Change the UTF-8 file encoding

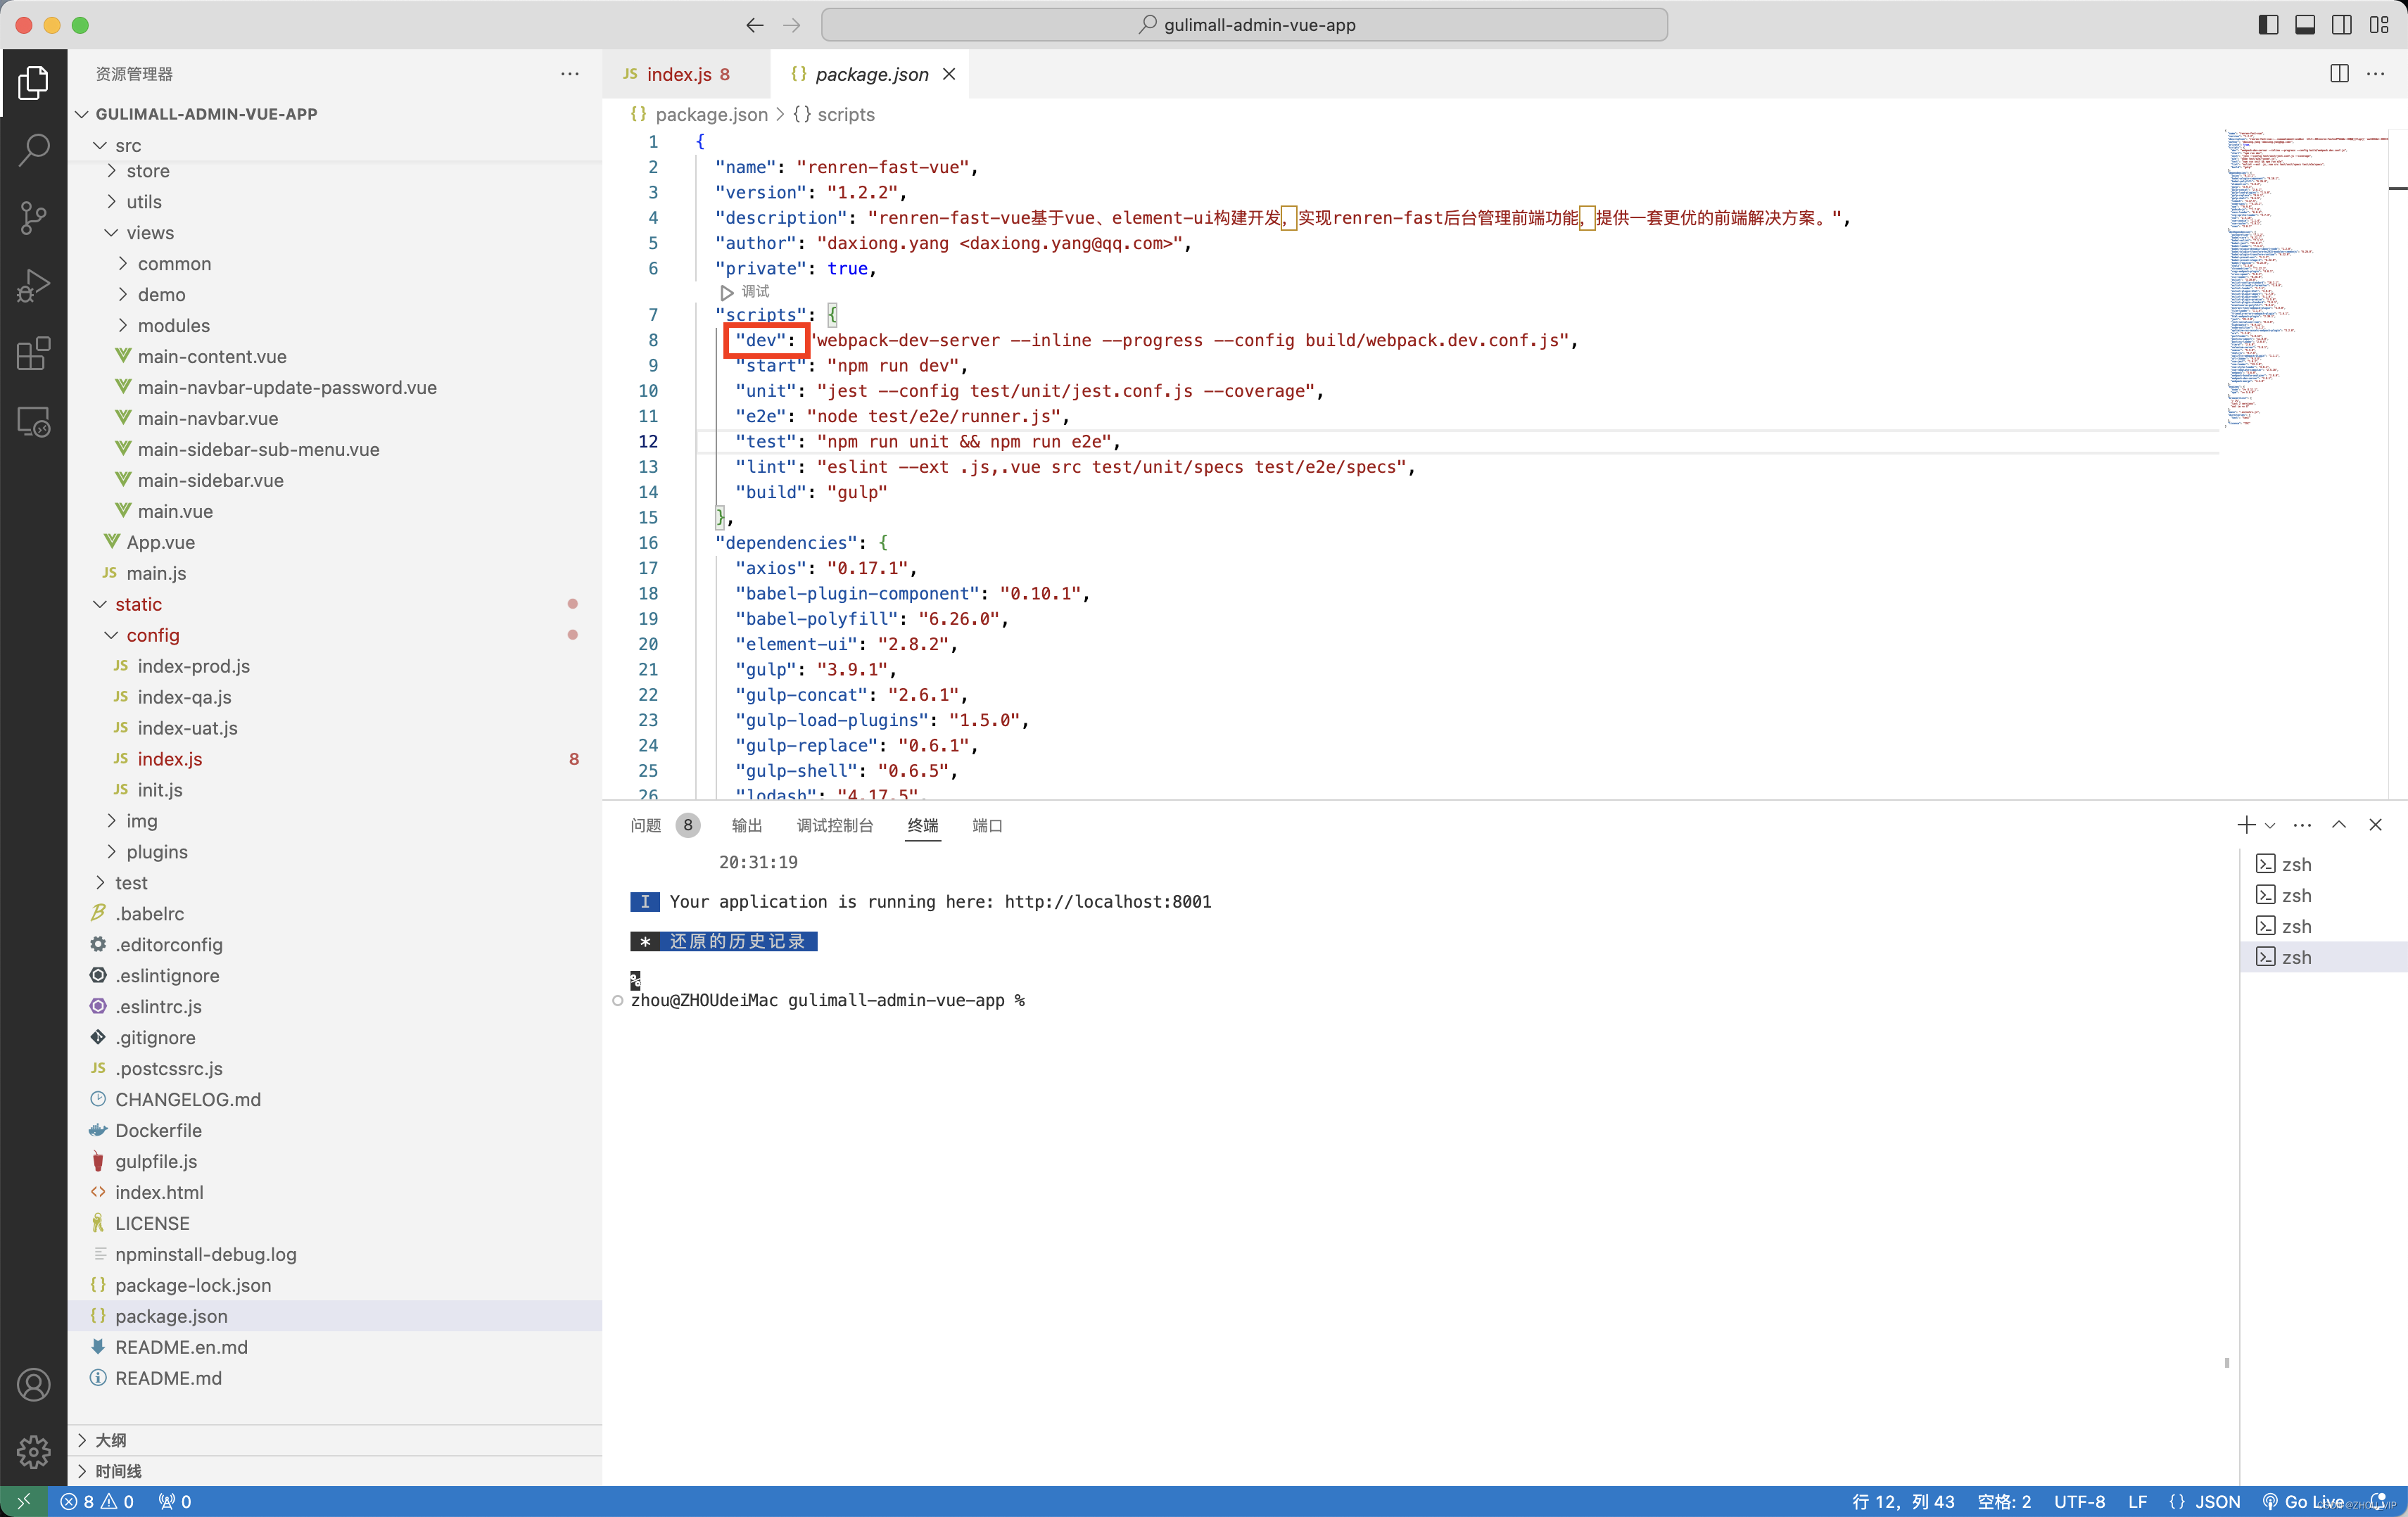2079,1501
